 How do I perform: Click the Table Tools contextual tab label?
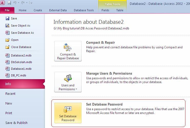click(112, 4)
